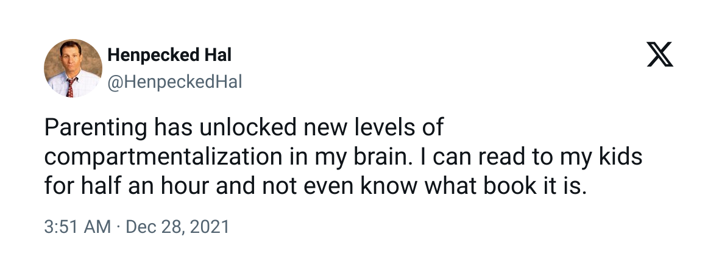The width and height of the screenshot is (719, 278).
Task: Click the word "Parenting" in the tweet
Action: (x=96, y=129)
